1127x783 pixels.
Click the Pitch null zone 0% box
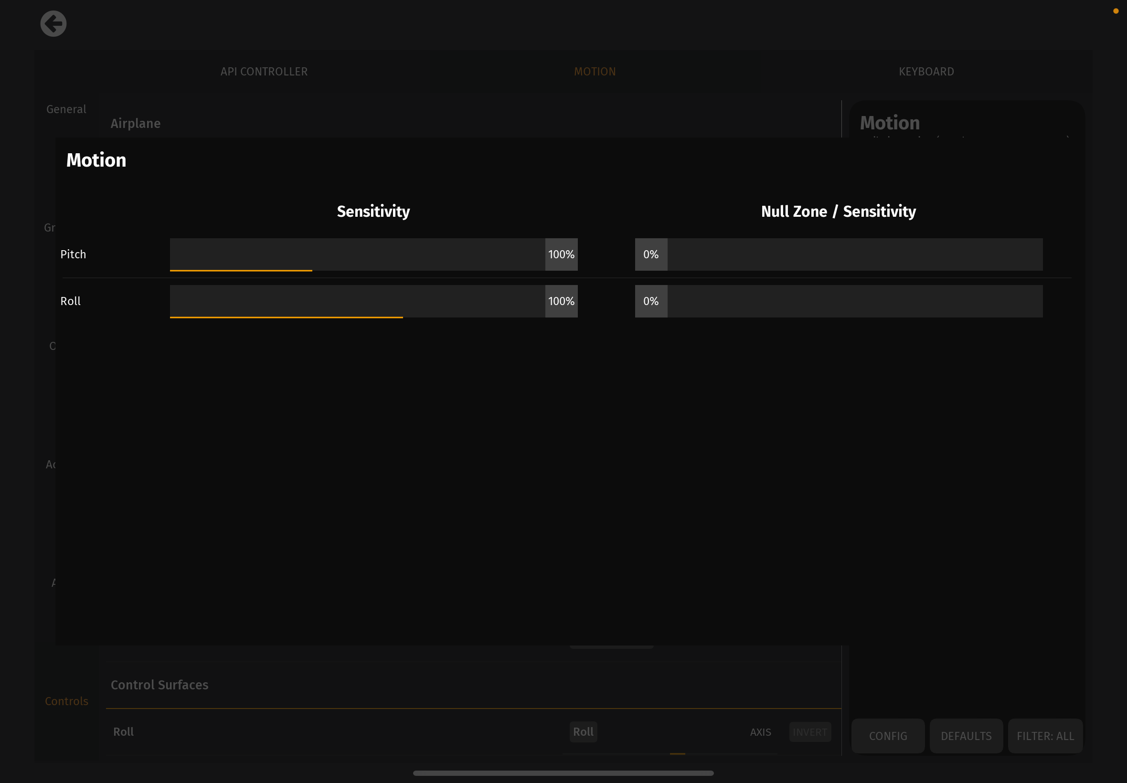point(650,254)
